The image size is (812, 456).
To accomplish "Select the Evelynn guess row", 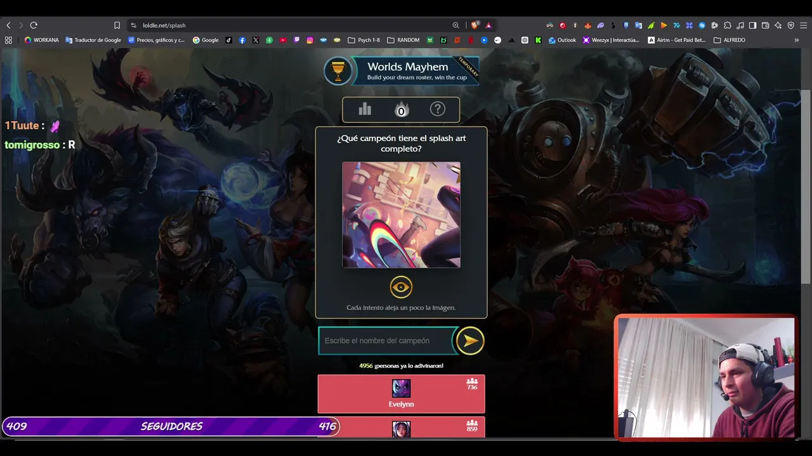I will click(401, 394).
